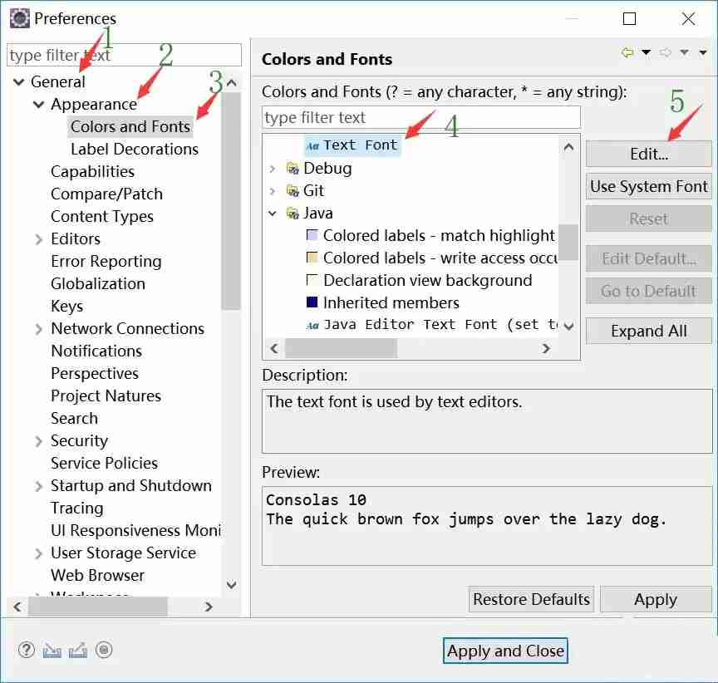Click the import preferences icon
Image resolution: width=718 pixels, height=683 pixels.
(x=52, y=651)
